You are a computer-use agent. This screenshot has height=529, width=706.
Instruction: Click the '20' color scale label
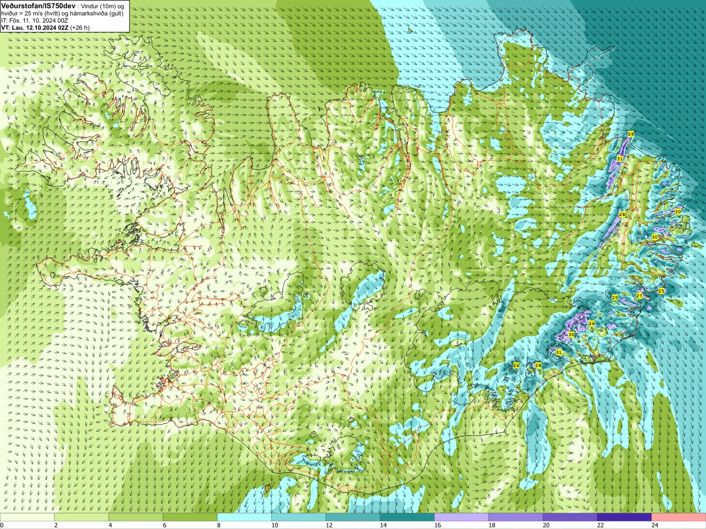pyautogui.click(x=547, y=525)
